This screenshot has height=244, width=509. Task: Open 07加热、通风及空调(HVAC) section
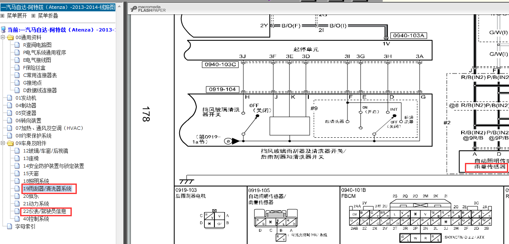point(50,128)
